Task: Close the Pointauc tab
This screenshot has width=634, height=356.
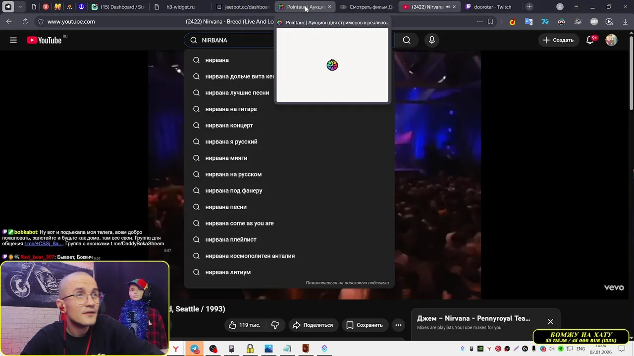Action: coord(329,7)
